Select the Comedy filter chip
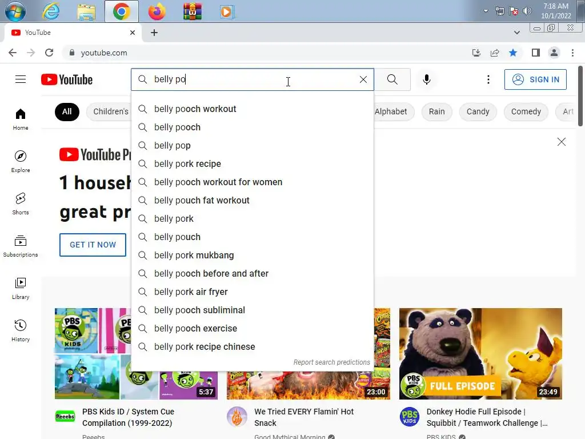Screen dimensions: 585x439 [x=526, y=111]
